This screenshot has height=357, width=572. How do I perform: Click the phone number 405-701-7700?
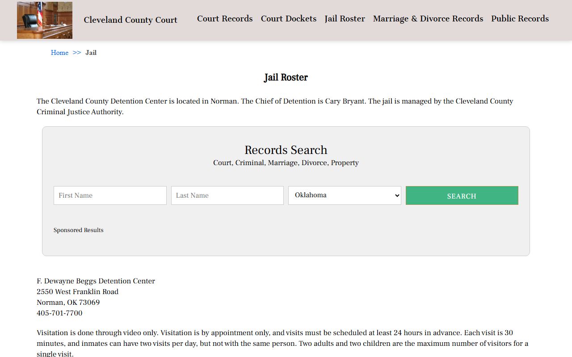click(59, 313)
